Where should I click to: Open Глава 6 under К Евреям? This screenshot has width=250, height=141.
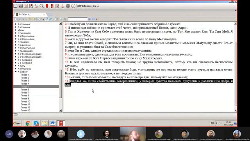click(25, 90)
